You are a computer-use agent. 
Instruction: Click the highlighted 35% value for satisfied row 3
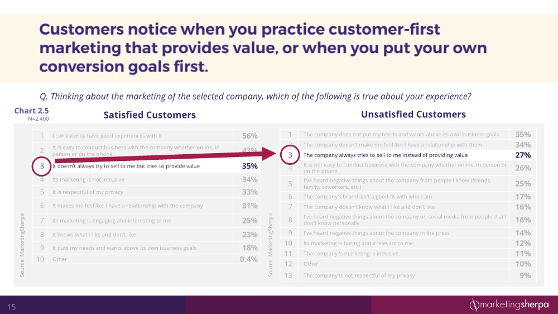click(x=249, y=166)
